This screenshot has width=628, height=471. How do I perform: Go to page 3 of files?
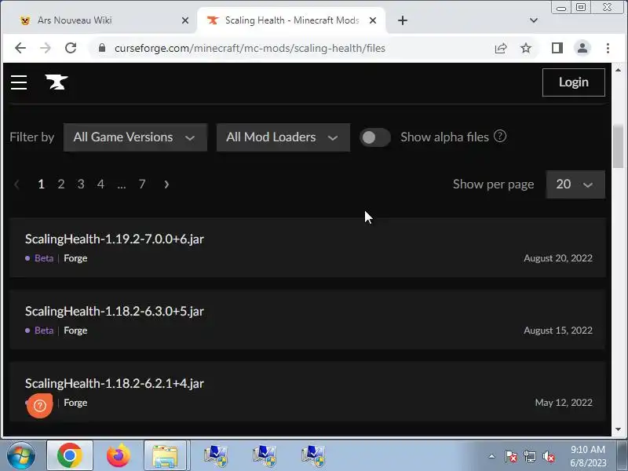[x=81, y=184]
